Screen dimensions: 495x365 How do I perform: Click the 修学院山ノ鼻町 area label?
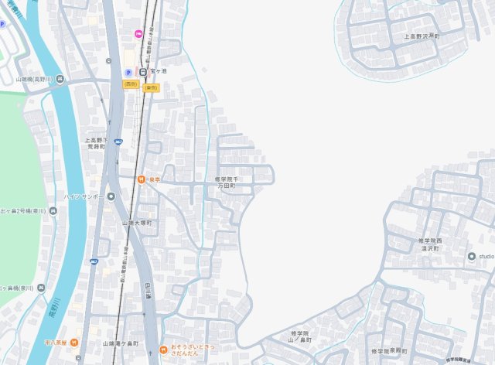click(299, 337)
